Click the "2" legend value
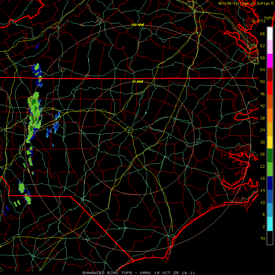 click(x=264, y=227)
